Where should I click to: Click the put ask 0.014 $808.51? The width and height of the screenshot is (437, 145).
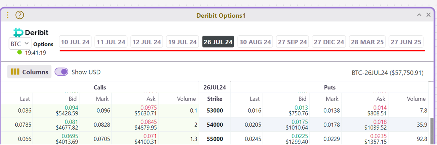point(377,111)
